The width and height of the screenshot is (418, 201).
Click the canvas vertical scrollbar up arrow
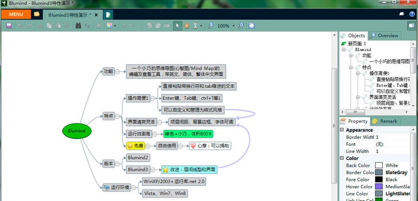(334, 35)
